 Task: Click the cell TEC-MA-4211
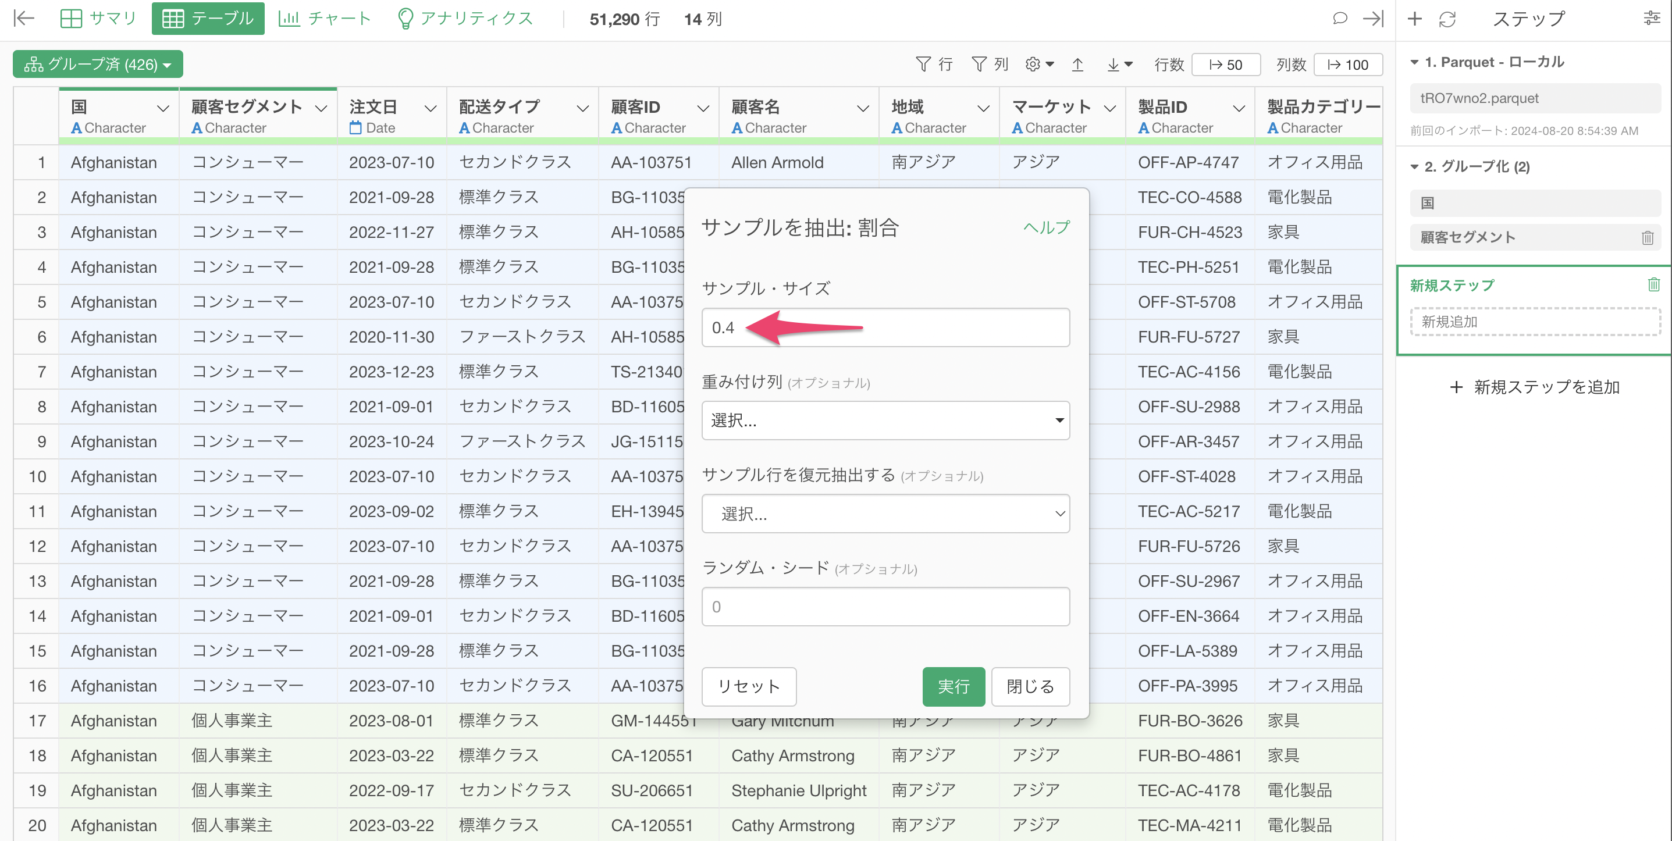(x=1189, y=825)
